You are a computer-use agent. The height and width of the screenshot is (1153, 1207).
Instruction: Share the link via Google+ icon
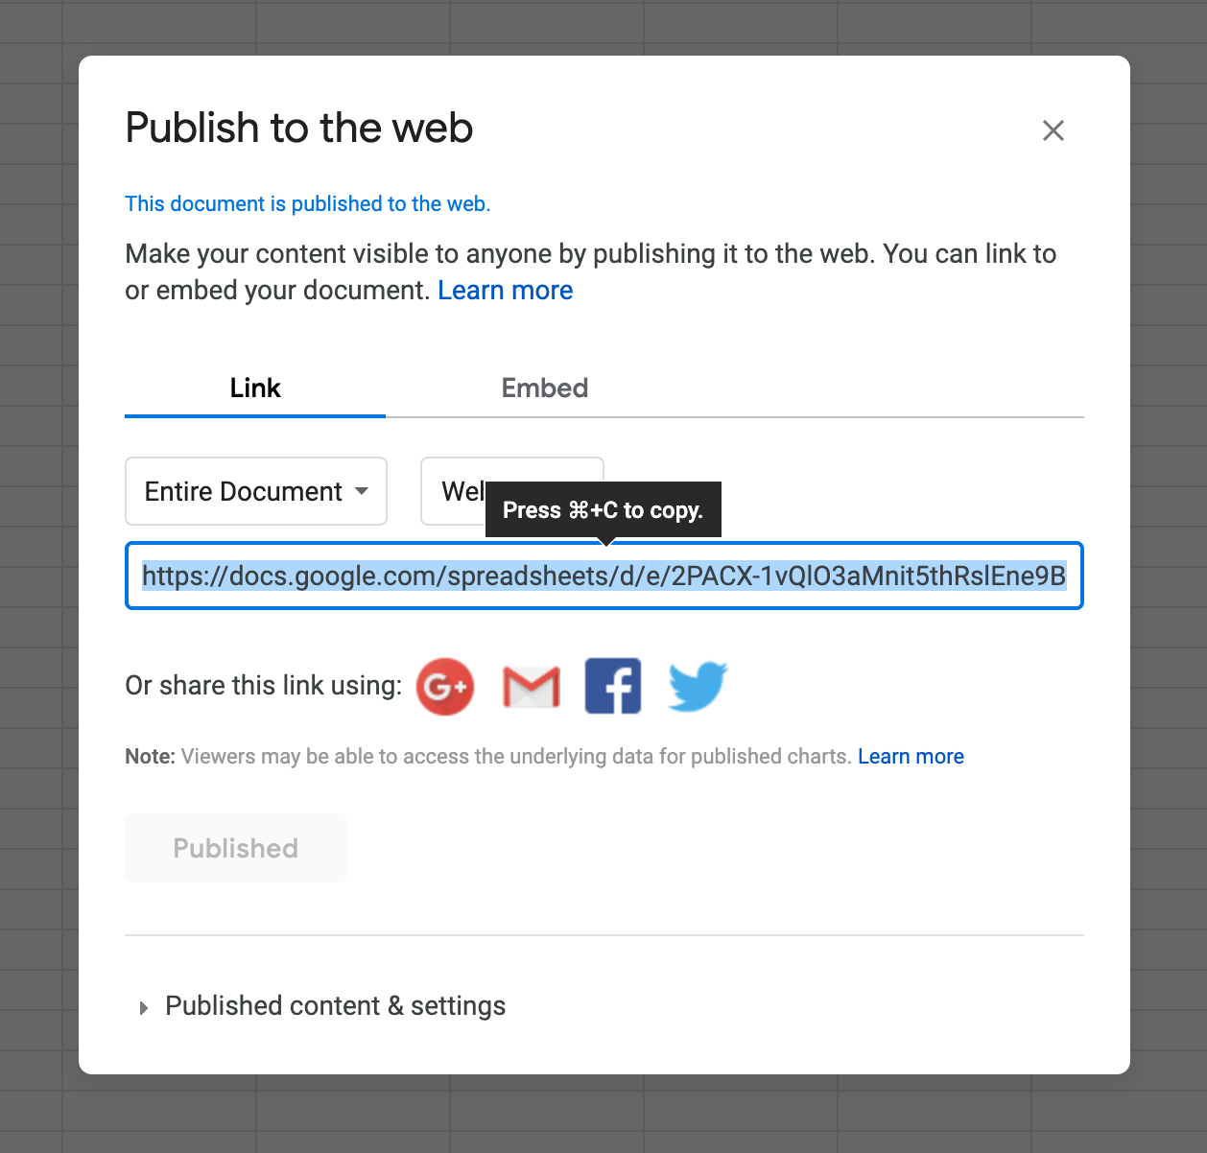(x=445, y=687)
